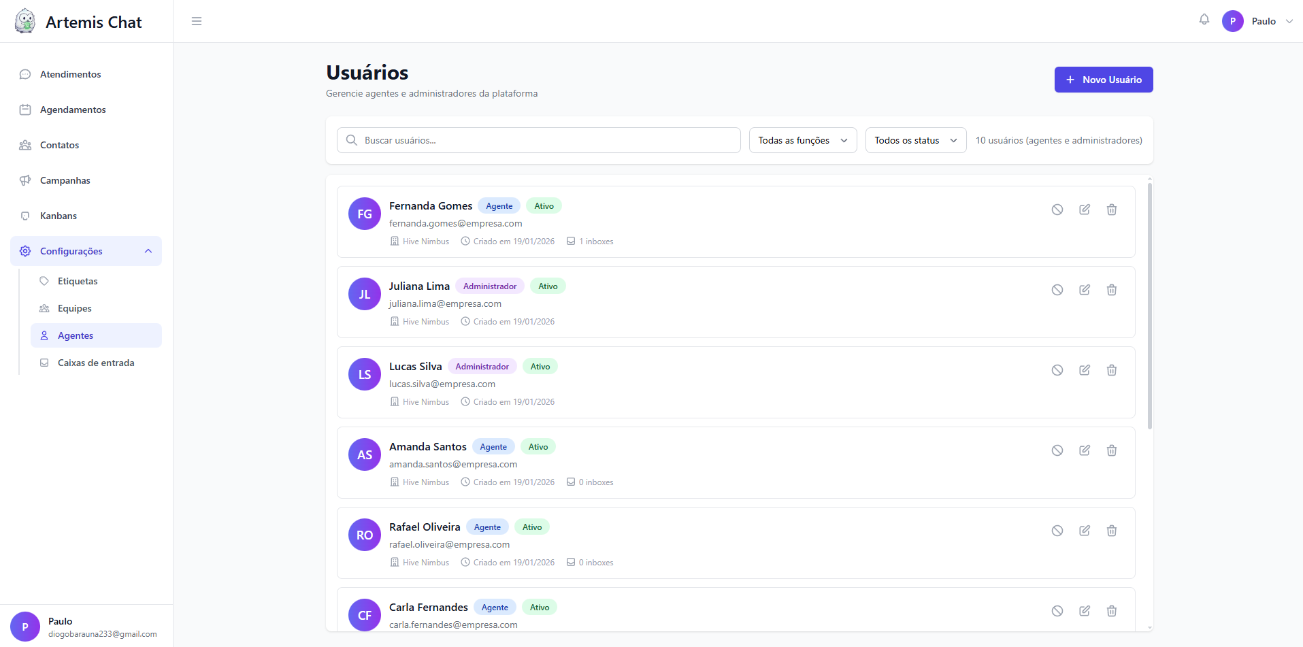This screenshot has width=1303, height=647.
Task: Deactivate Fernanda Gomes via block icon
Action: 1057,210
